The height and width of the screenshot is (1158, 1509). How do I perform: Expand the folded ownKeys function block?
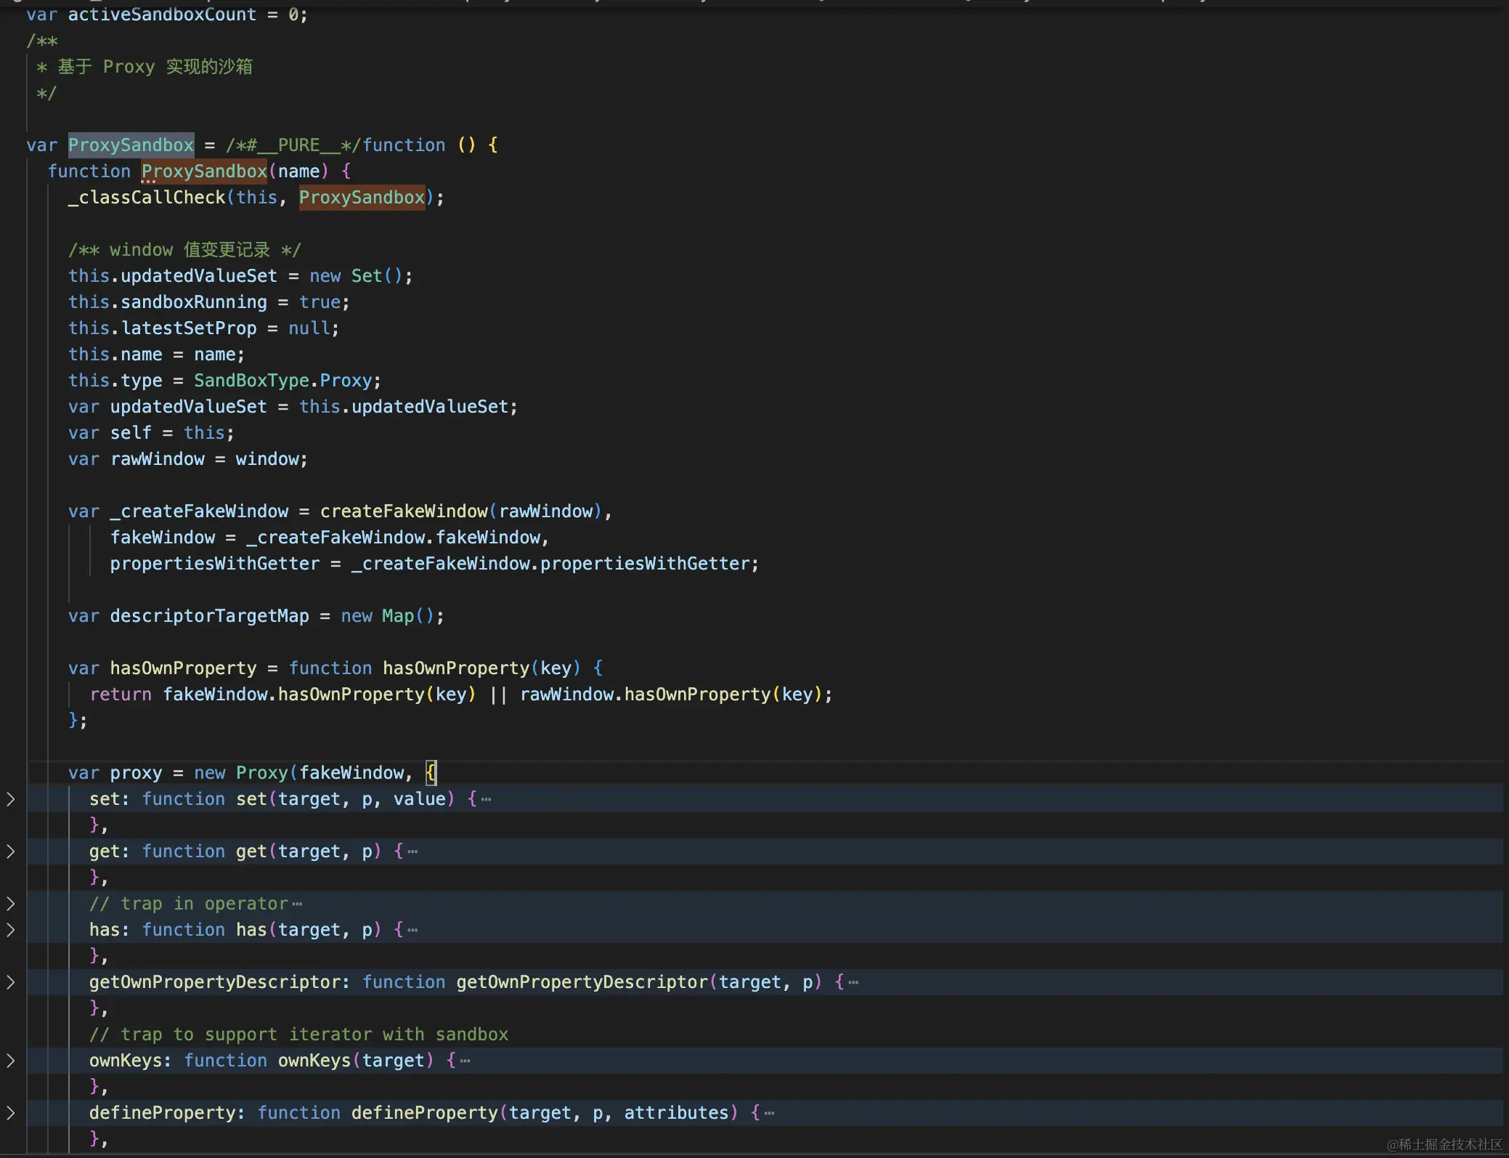[x=10, y=1061]
